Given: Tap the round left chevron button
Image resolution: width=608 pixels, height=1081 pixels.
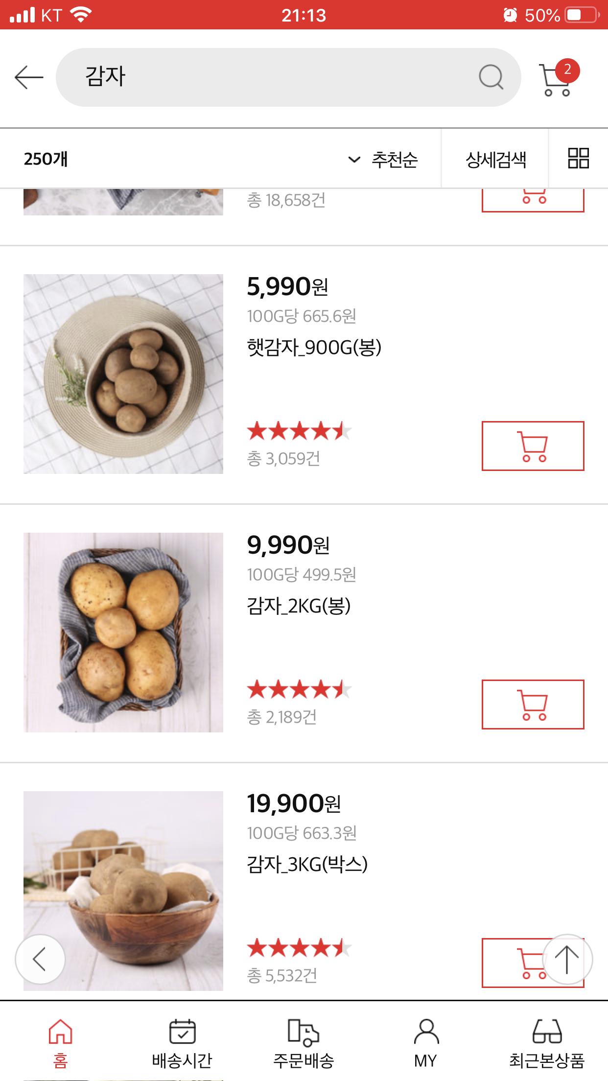Looking at the screenshot, I should tap(40, 959).
